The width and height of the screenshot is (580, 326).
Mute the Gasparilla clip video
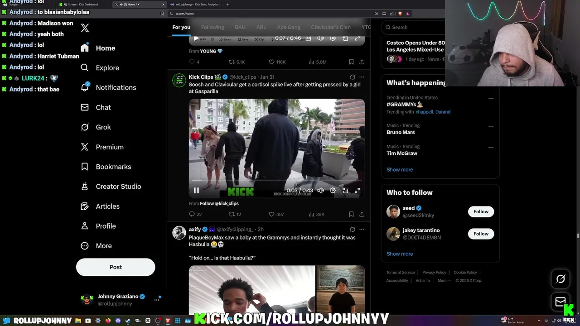click(x=320, y=191)
